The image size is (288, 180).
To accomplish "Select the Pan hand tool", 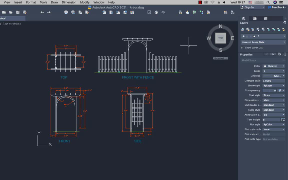I will (x=156, y=12).
